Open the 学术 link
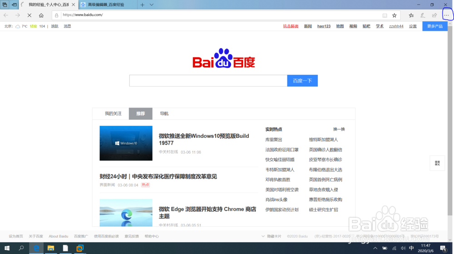 [x=380, y=26]
